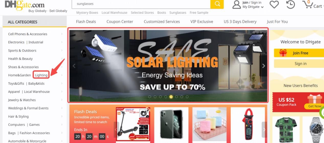Open the Coupon Center tab
Screen dimensions: 324x143
(x=120, y=22)
